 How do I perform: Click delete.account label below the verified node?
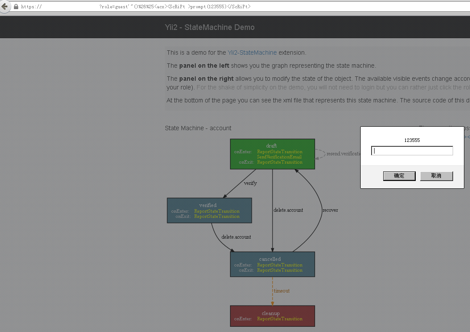[236, 237]
